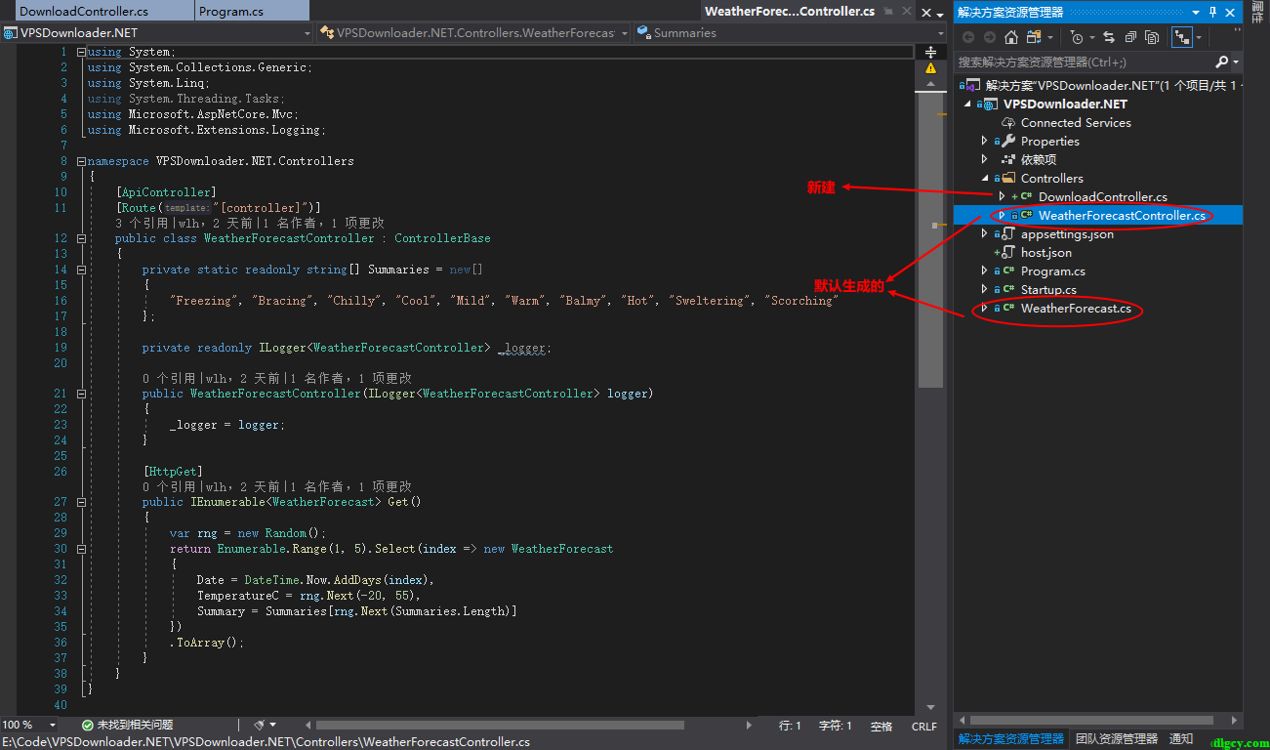Click the editor horizontal scrollbar thumb
This screenshot has height=750, width=1270.
pos(499,726)
